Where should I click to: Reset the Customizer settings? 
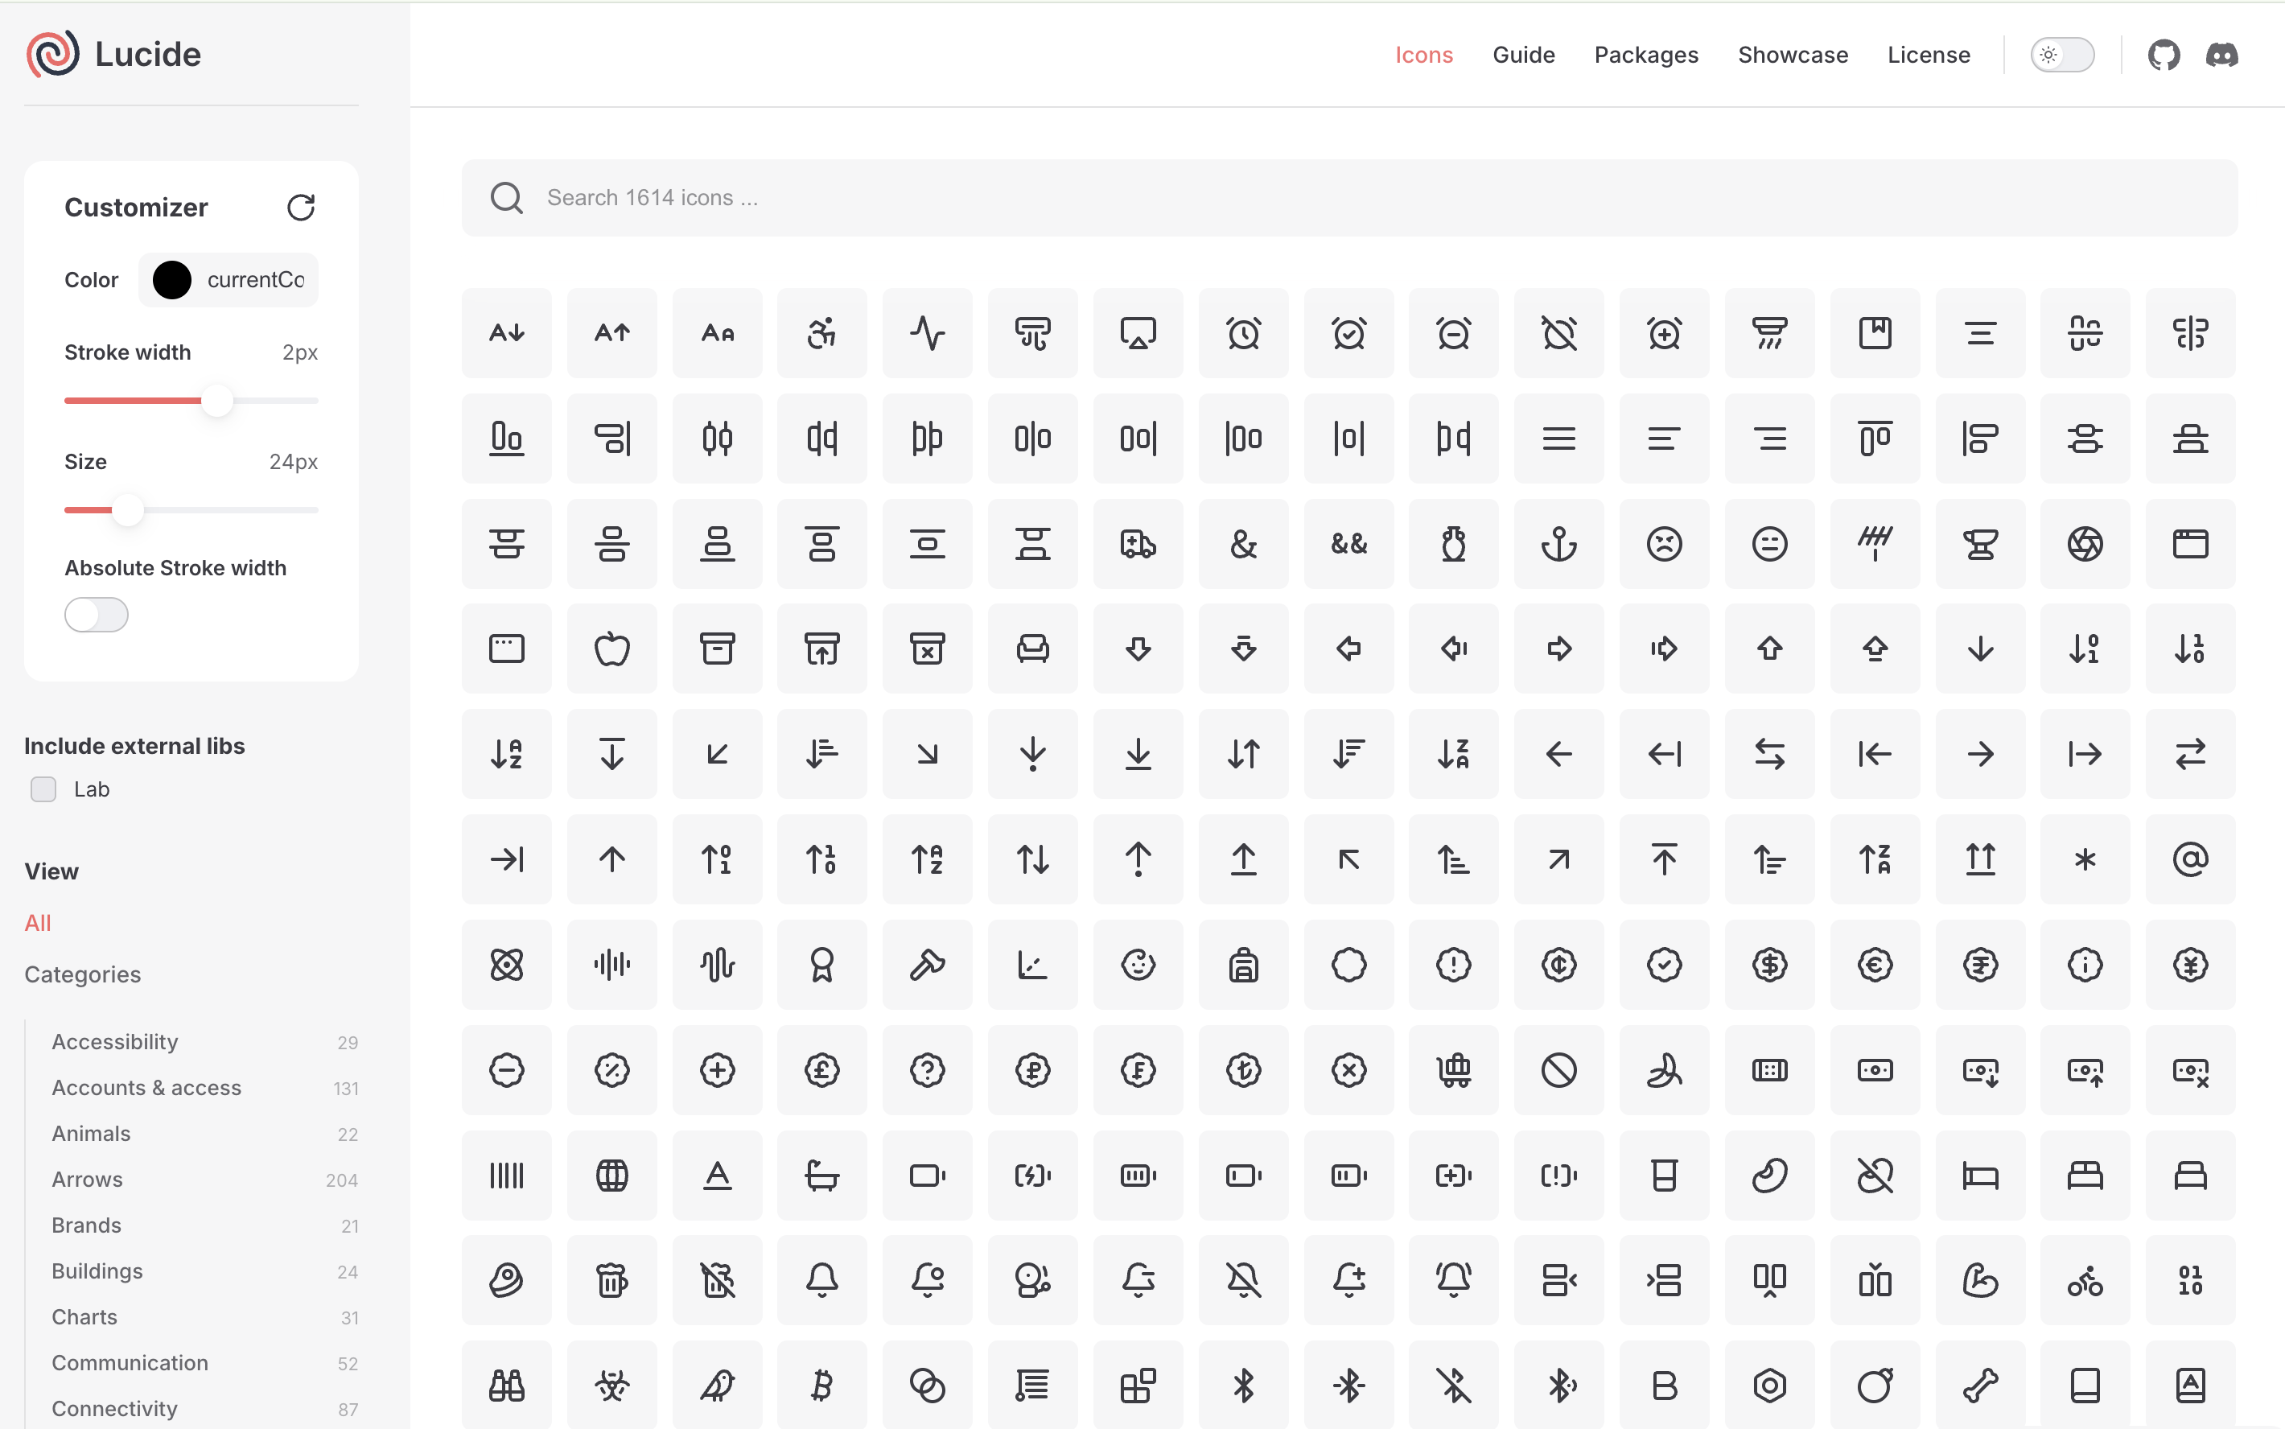[x=300, y=207]
